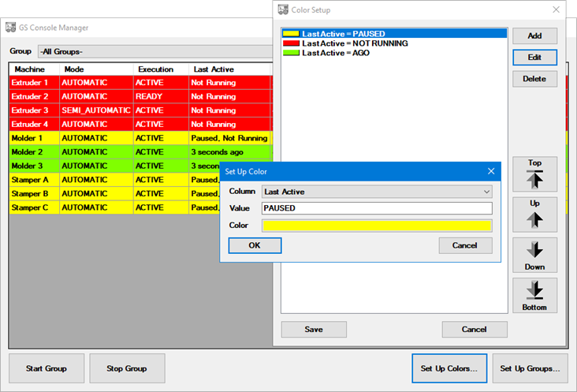Viewport: 577px width, 392px height.
Task: Move rule up with Up arrow
Action: pyautogui.click(x=534, y=215)
